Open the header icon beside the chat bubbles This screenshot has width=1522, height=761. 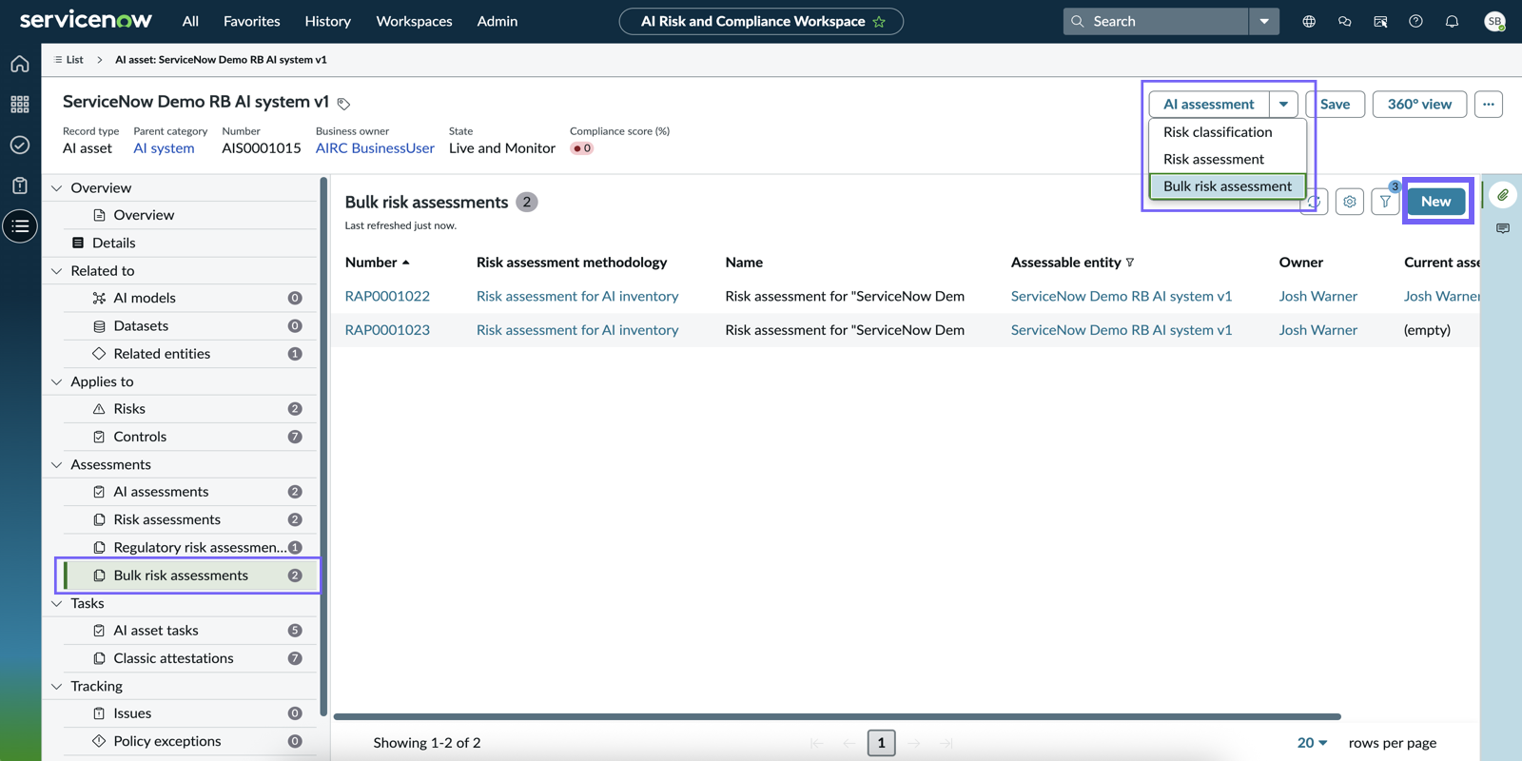tap(1380, 21)
